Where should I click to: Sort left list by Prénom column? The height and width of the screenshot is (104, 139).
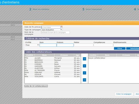[64, 55]
